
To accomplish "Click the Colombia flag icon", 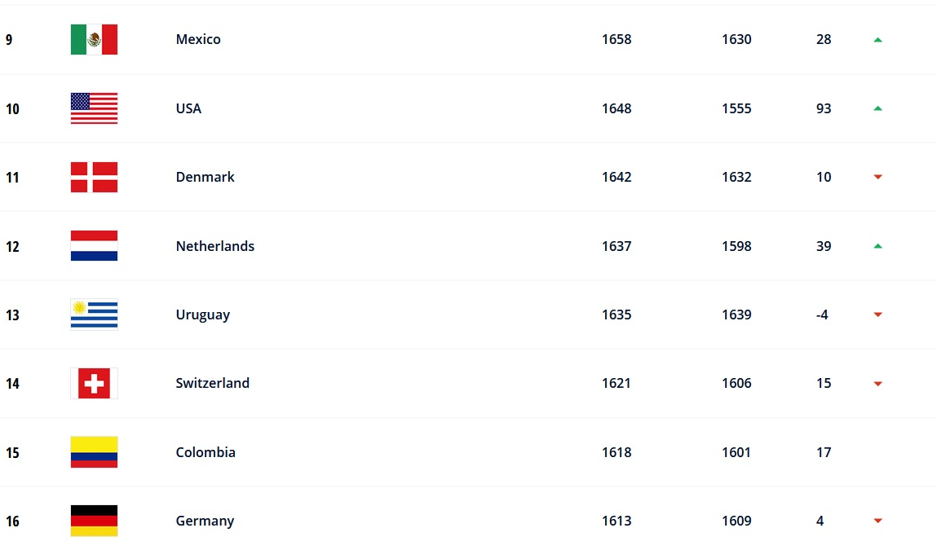I will click(x=94, y=452).
